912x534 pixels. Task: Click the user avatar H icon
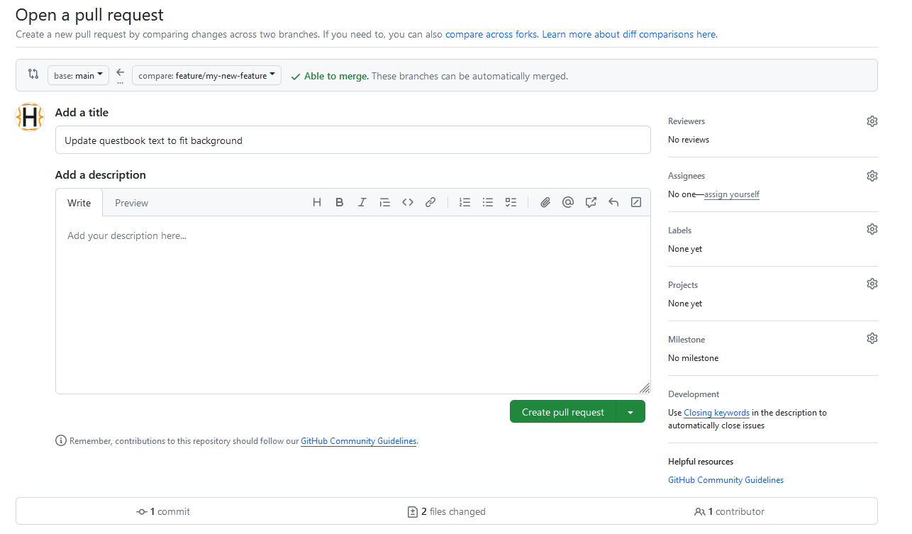coord(30,116)
